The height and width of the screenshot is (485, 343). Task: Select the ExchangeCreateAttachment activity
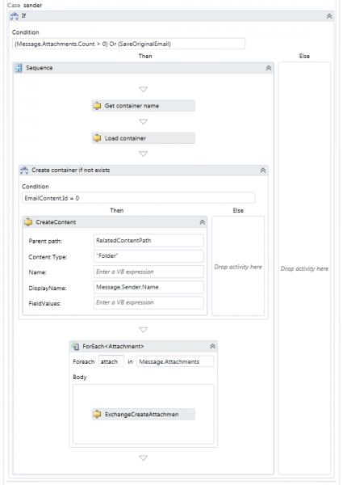point(143,414)
